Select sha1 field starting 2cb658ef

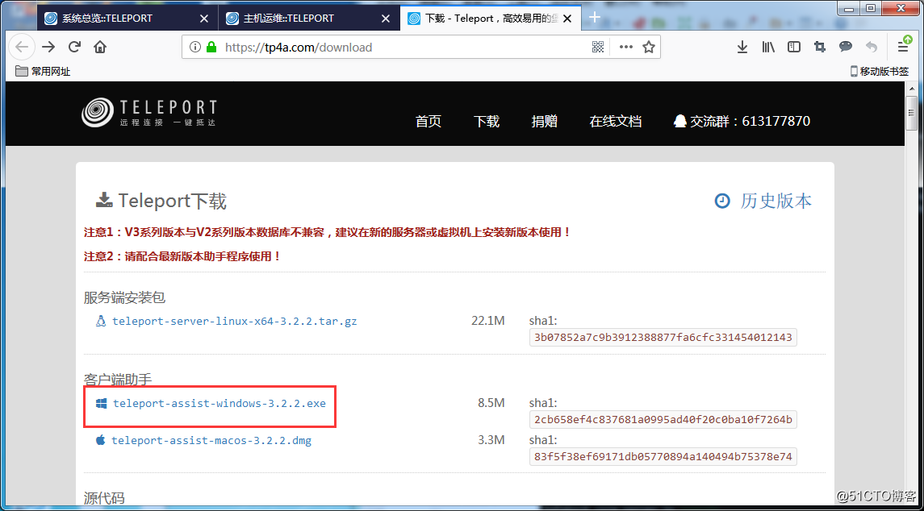pyautogui.click(x=663, y=420)
